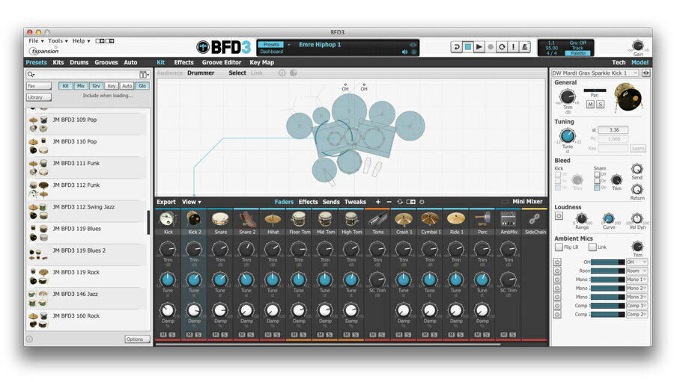Toggle the Kit filter button in browser
Screen dimensions: 674x382
tap(65, 86)
